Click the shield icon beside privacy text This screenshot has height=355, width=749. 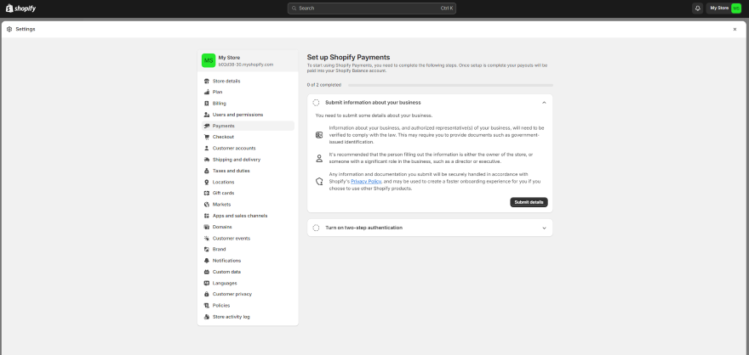point(319,182)
